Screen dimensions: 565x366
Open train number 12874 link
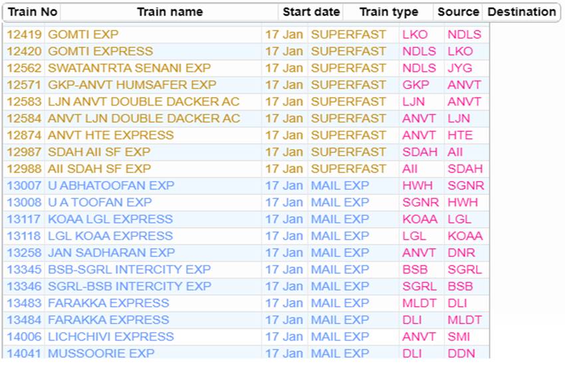tap(24, 135)
